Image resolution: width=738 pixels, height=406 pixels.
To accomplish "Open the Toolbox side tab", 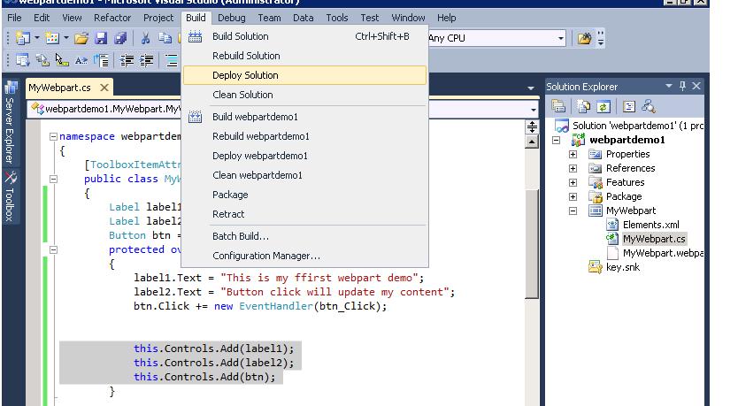I will click(x=10, y=196).
